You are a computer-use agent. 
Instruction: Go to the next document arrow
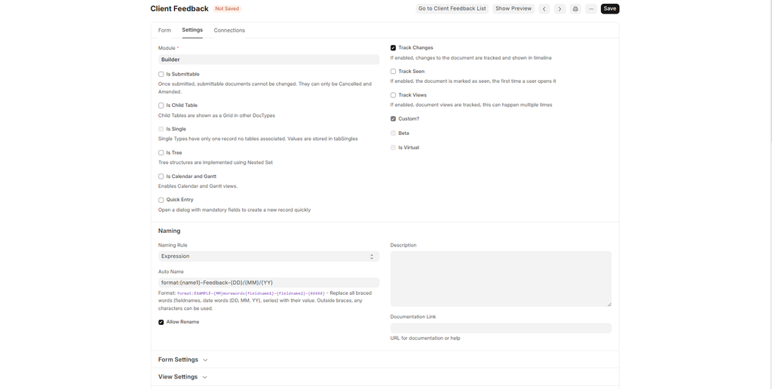pyautogui.click(x=560, y=9)
